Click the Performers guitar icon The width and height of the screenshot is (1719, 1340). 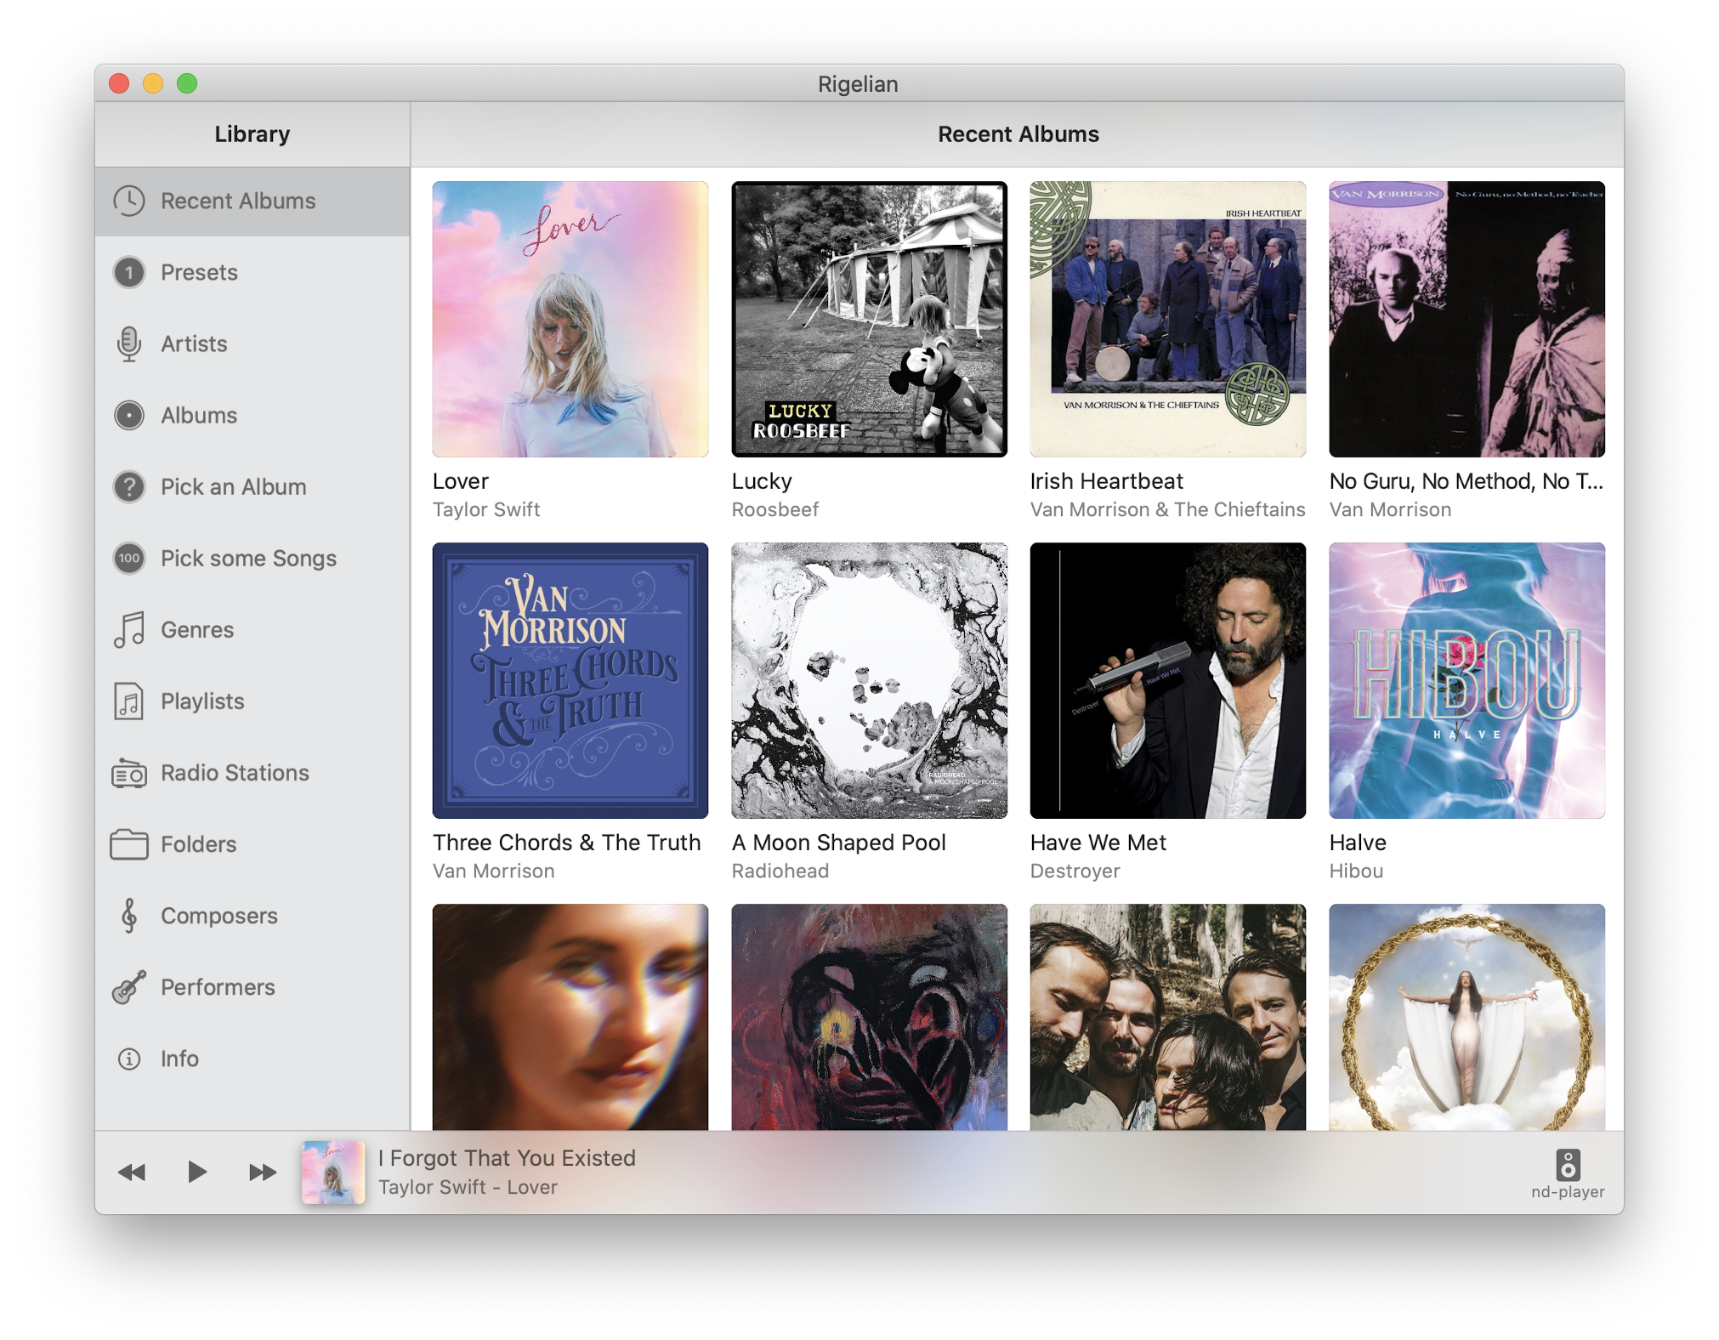click(129, 987)
